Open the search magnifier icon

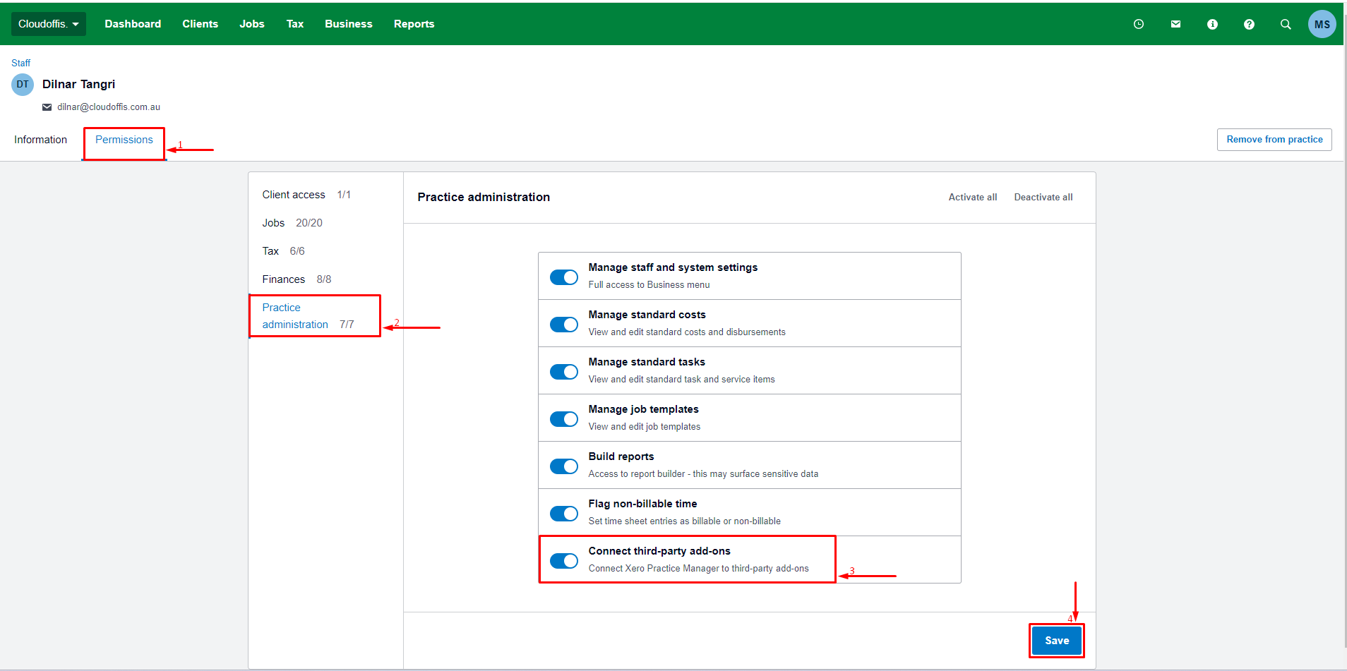pos(1286,24)
